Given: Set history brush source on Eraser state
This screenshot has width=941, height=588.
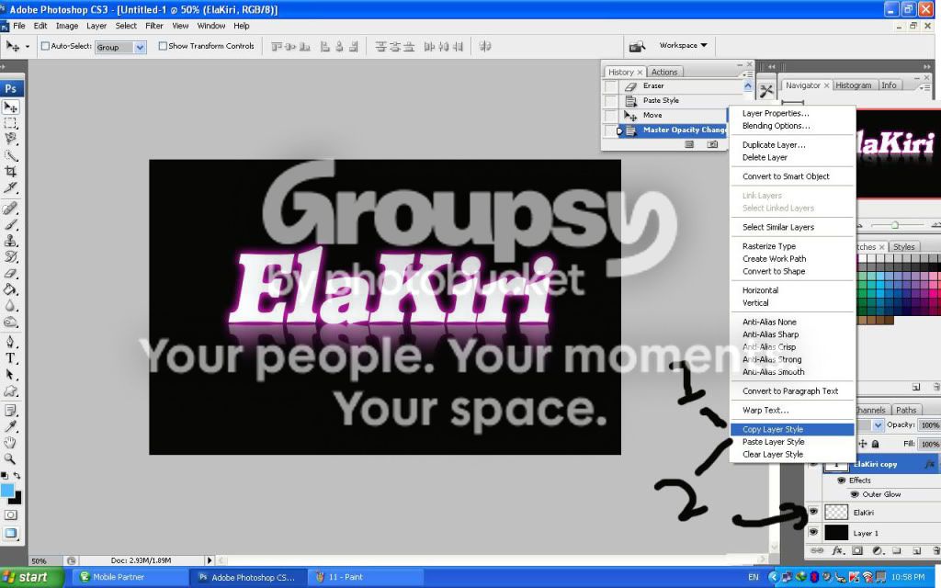Looking at the screenshot, I should click(610, 85).
